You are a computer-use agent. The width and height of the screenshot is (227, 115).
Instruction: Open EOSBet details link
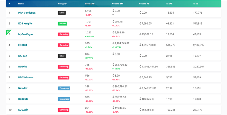(22, 45)
